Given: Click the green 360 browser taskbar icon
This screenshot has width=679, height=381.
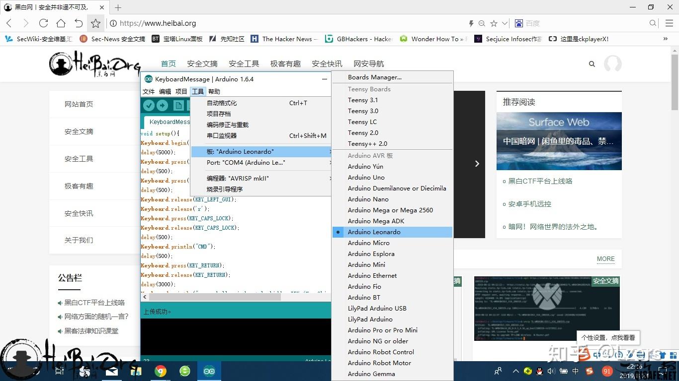Looking at the screenshot, I should click(x=185, y=371).
